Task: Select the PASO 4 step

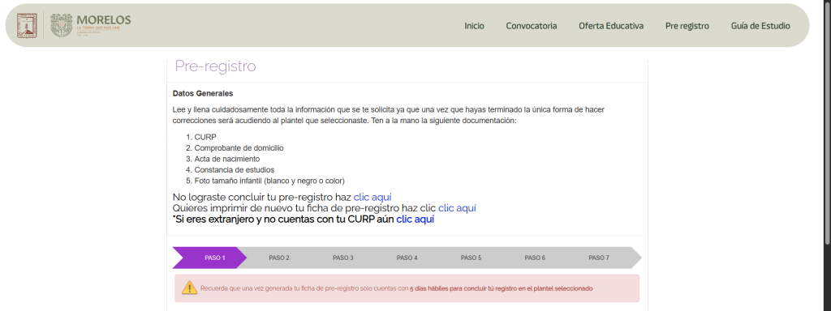Action: tap(407, 258)
